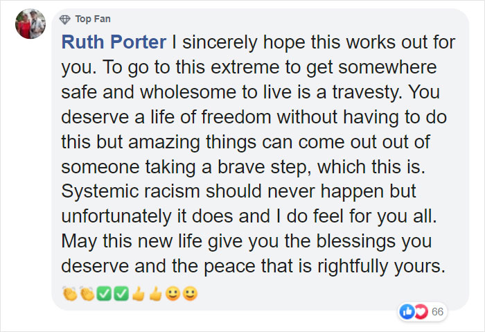
Task: Click the second clapping hands emoji
Action: tap(87, 293)
